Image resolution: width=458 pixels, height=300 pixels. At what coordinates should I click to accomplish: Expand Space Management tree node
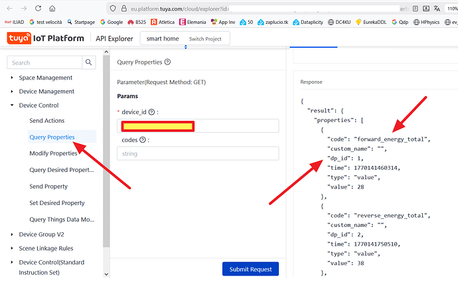pos(12,78)
